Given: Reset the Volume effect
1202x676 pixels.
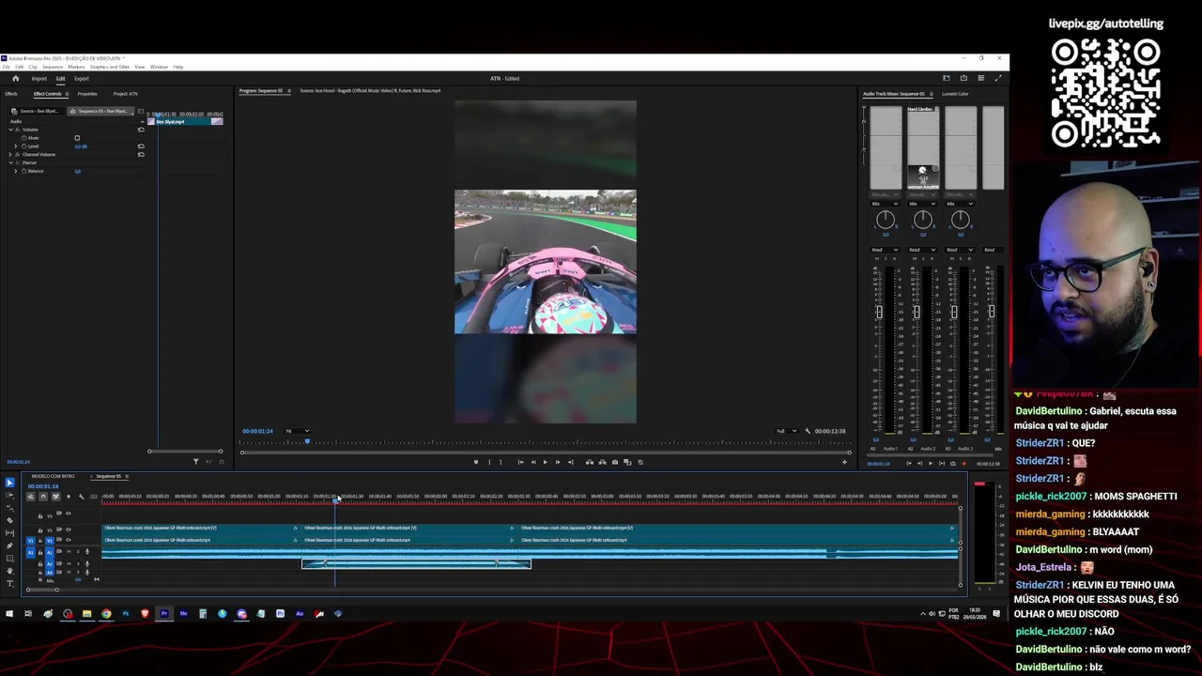Looking at the screenshot, I should coord(141,130).
